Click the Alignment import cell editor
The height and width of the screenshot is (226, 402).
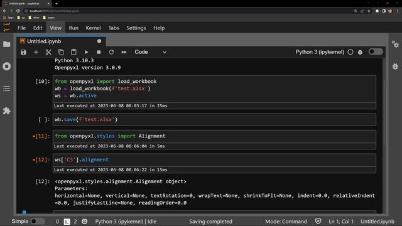click(214, 136)
